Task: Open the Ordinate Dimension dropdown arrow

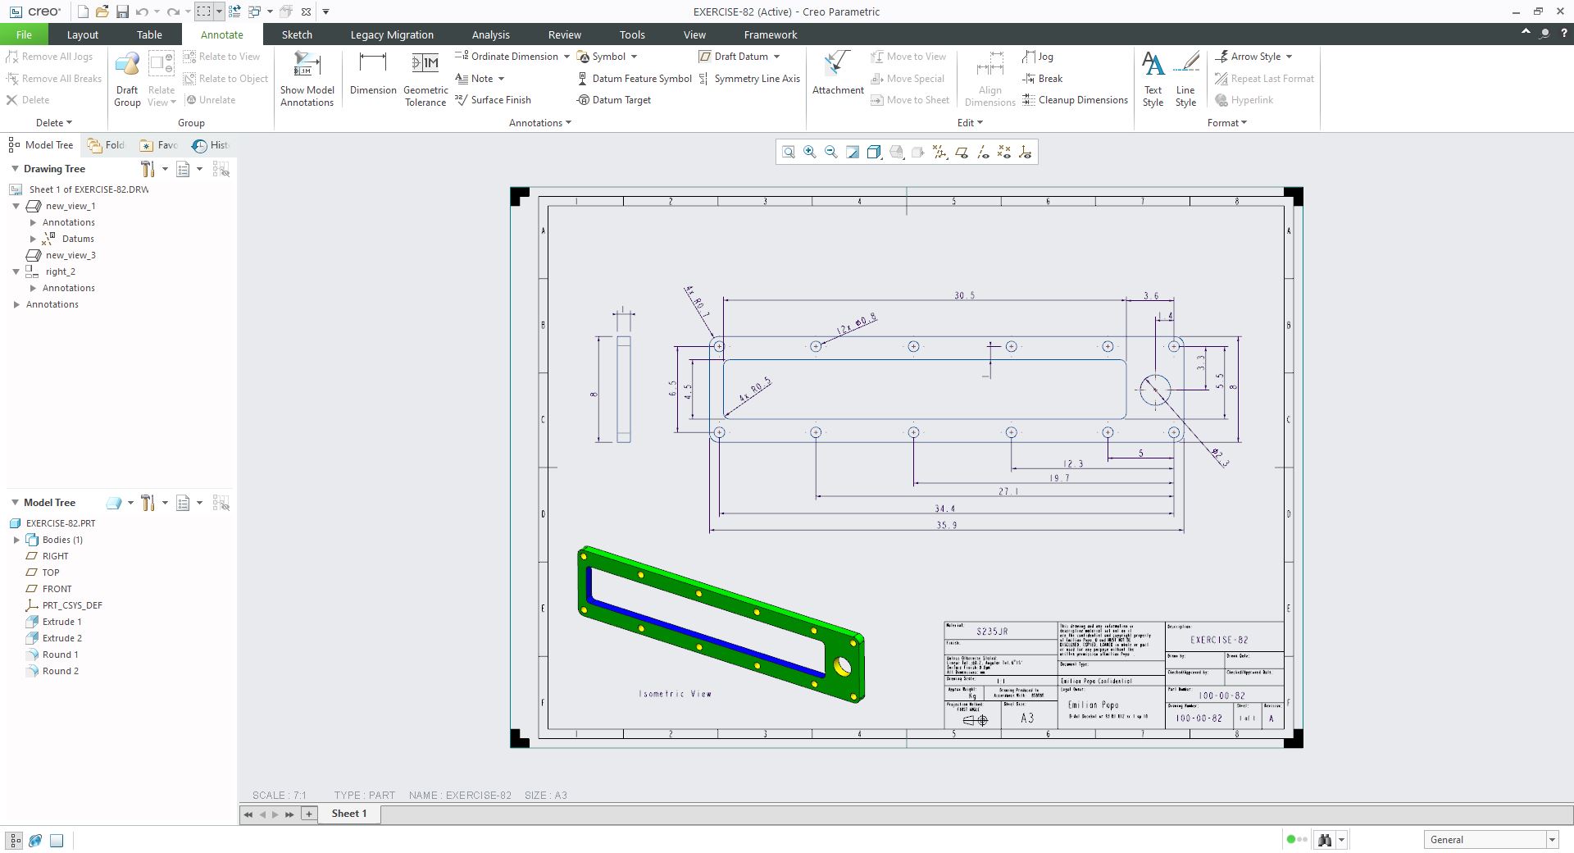Action: click(566, 57)
